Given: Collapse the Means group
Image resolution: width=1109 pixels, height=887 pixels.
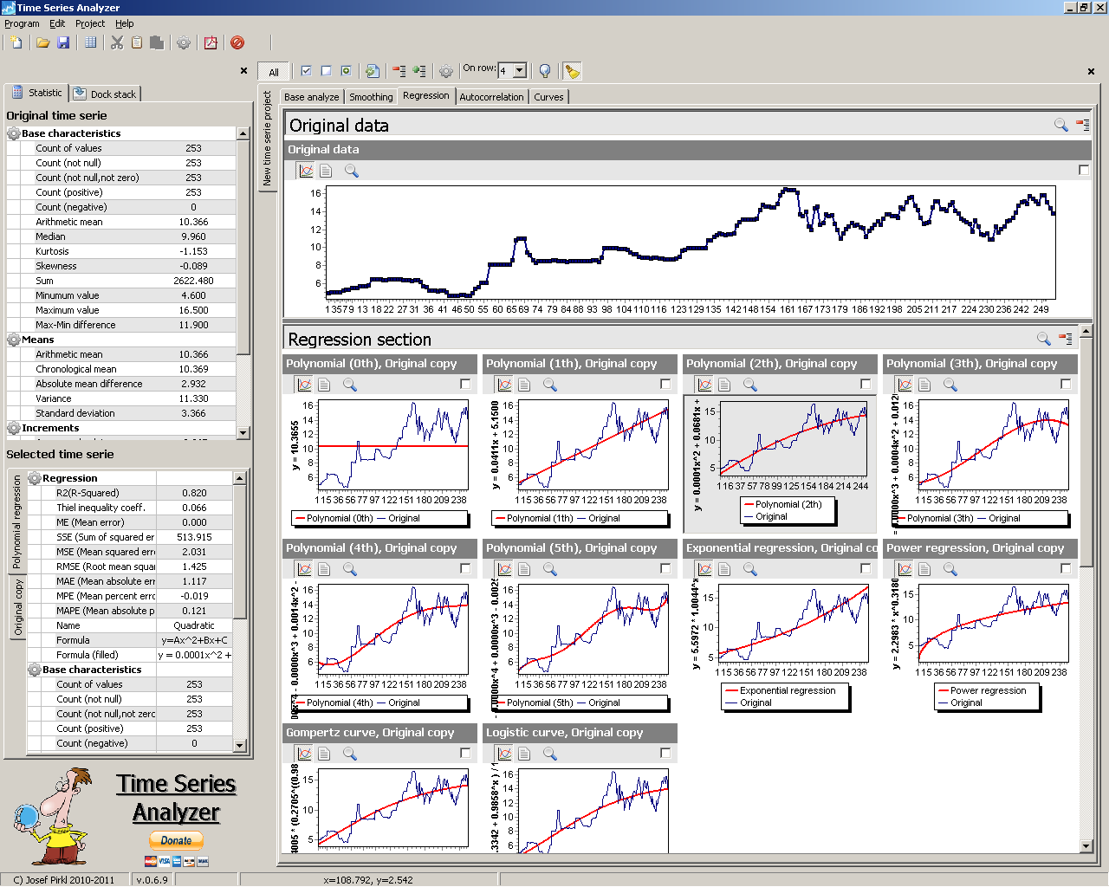Looking at the screenshot, I should click(x=14, y=340).
